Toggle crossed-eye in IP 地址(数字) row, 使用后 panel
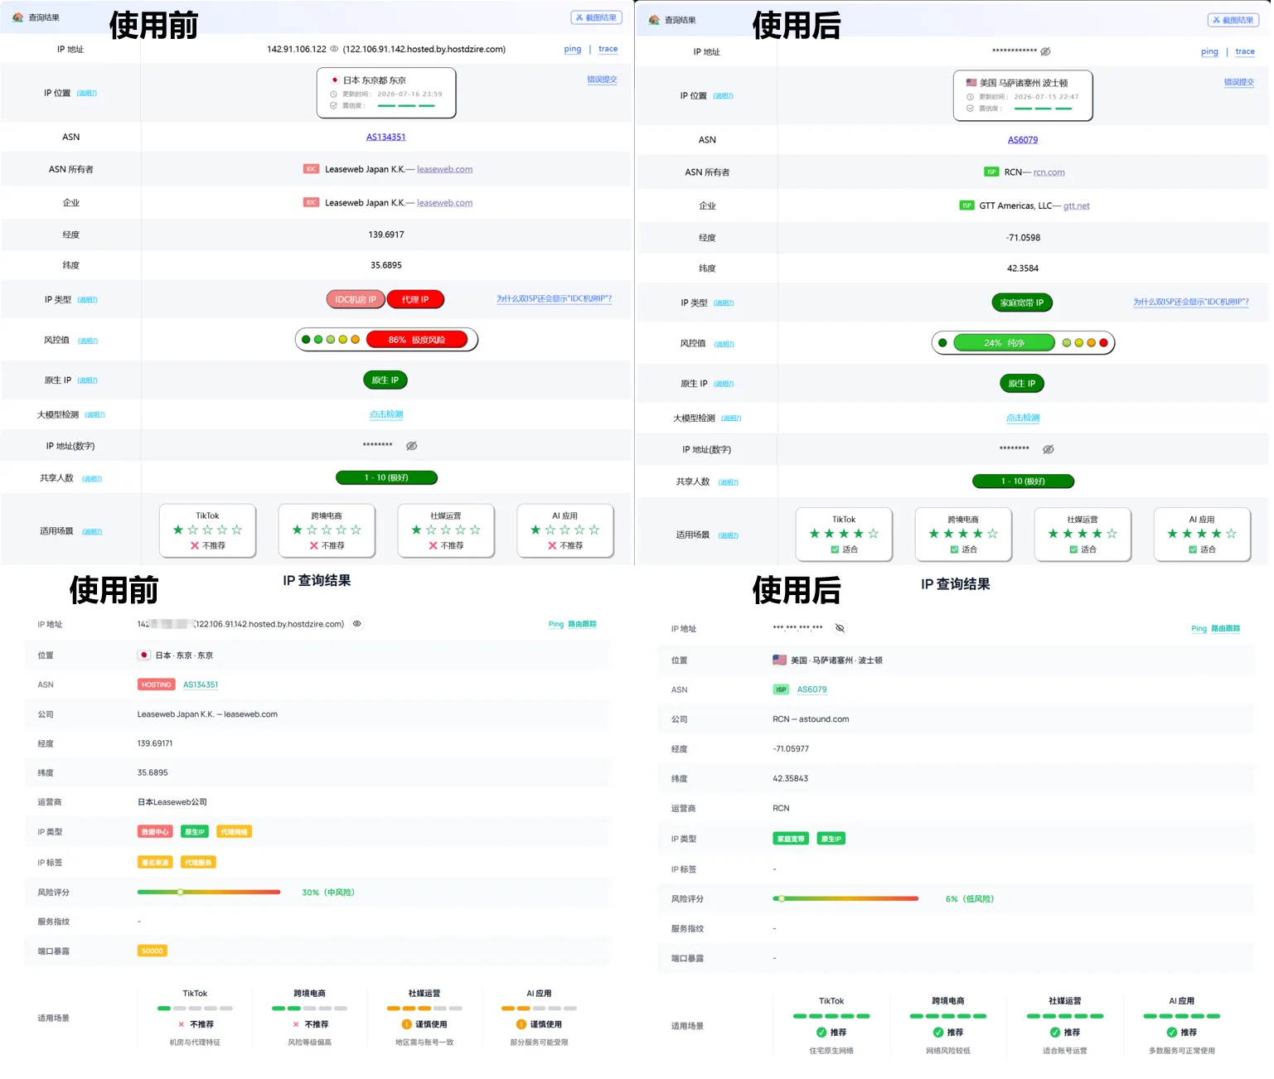This screenshot has width=1274, height=1079. coord(1048,449)
